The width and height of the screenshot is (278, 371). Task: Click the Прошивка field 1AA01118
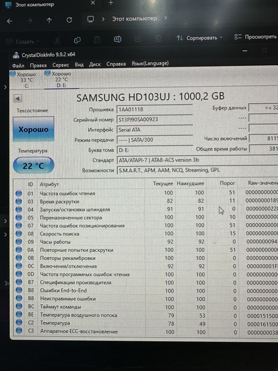click(155, 109)
